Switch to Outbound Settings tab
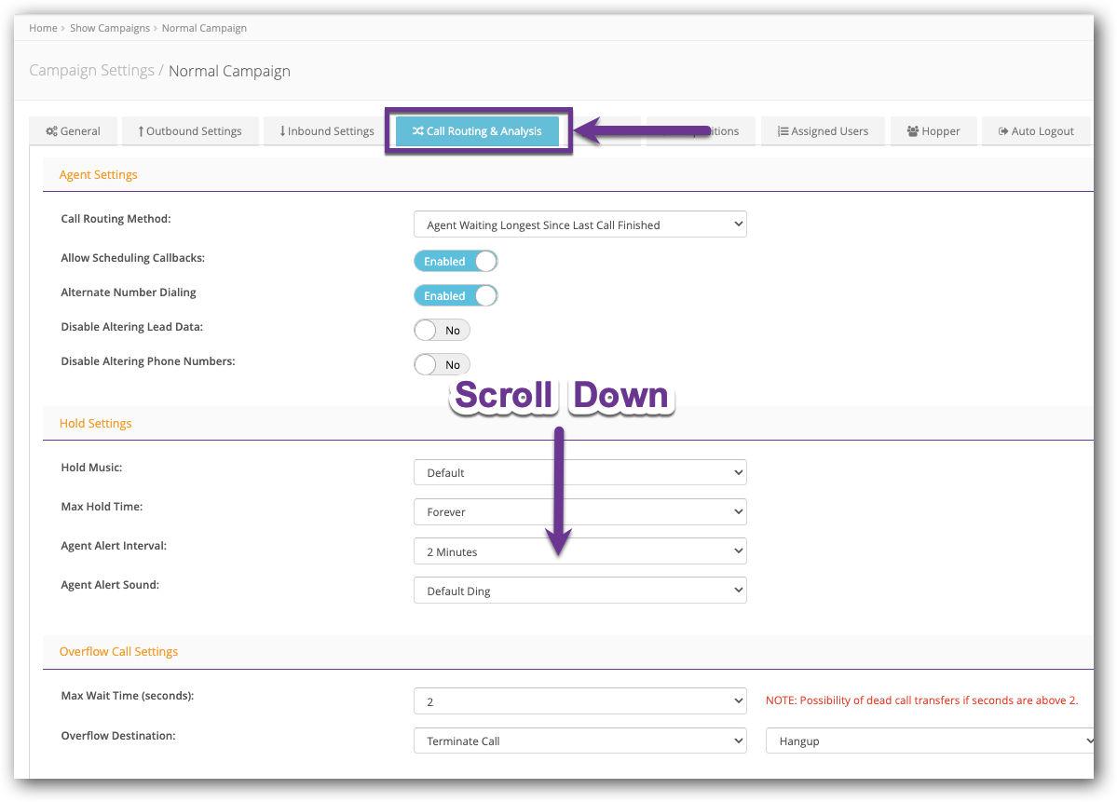This screenshot has width=1117, height=802. click(190, 131)
